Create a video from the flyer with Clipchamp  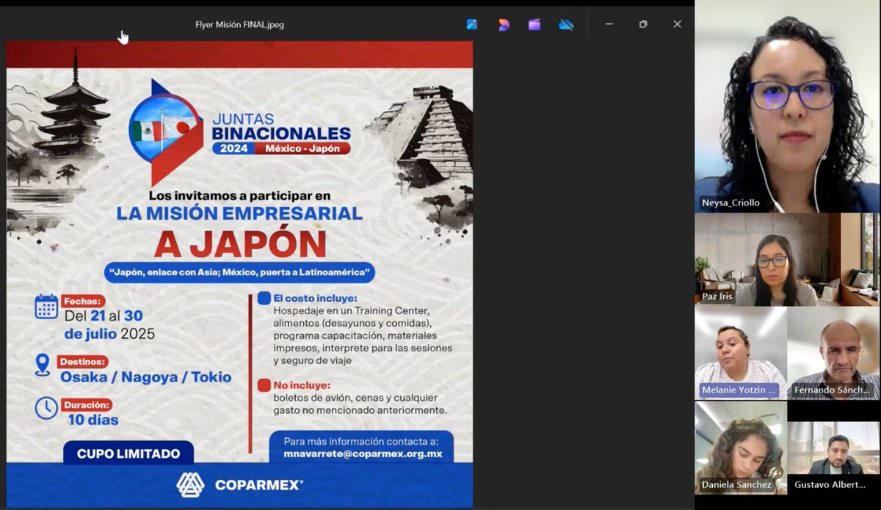[534, 24]
